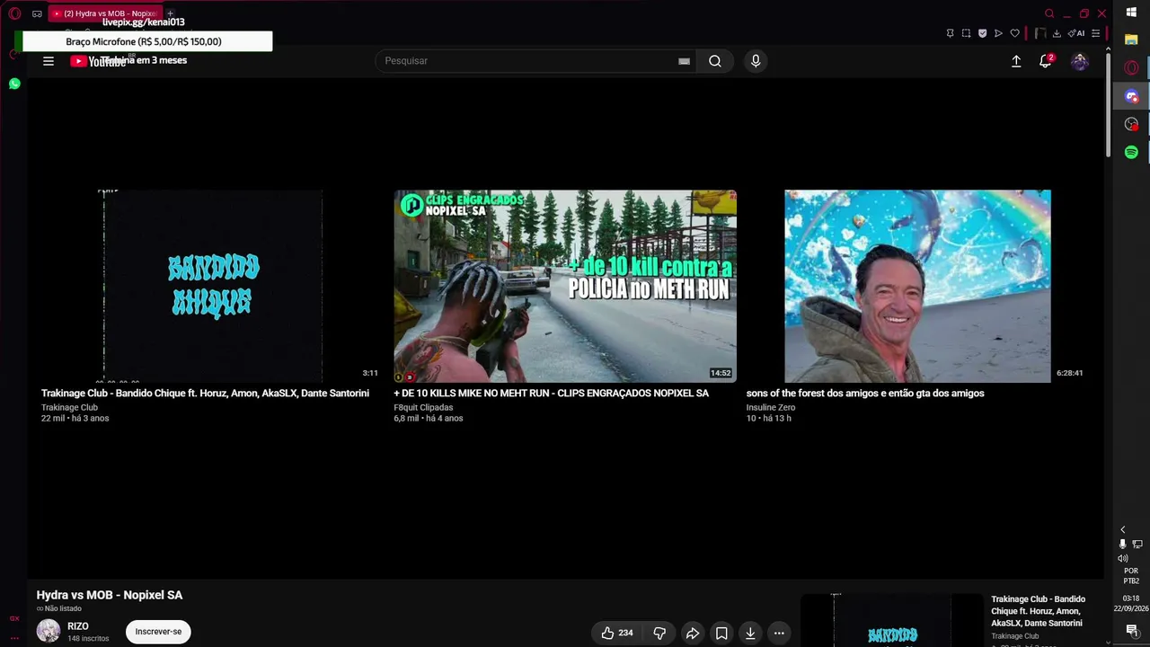The width and height of the screenshot is (1150, 647).
Task: Click the 'Hydra vs MOB - Nopixel SA' title
Action: coord(110,595)
